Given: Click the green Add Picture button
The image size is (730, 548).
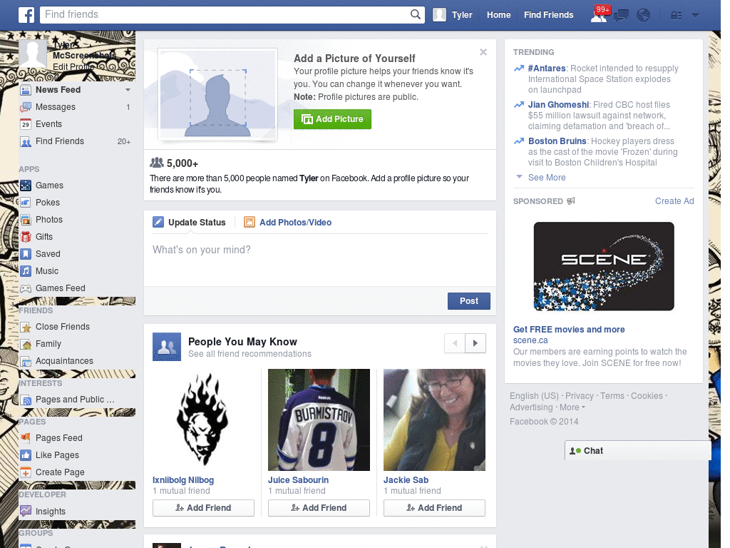Looking at the screenshot, I should tap(332, 119).
